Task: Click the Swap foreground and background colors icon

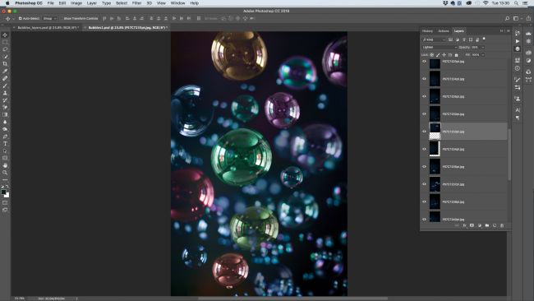Action: [7, 187]
